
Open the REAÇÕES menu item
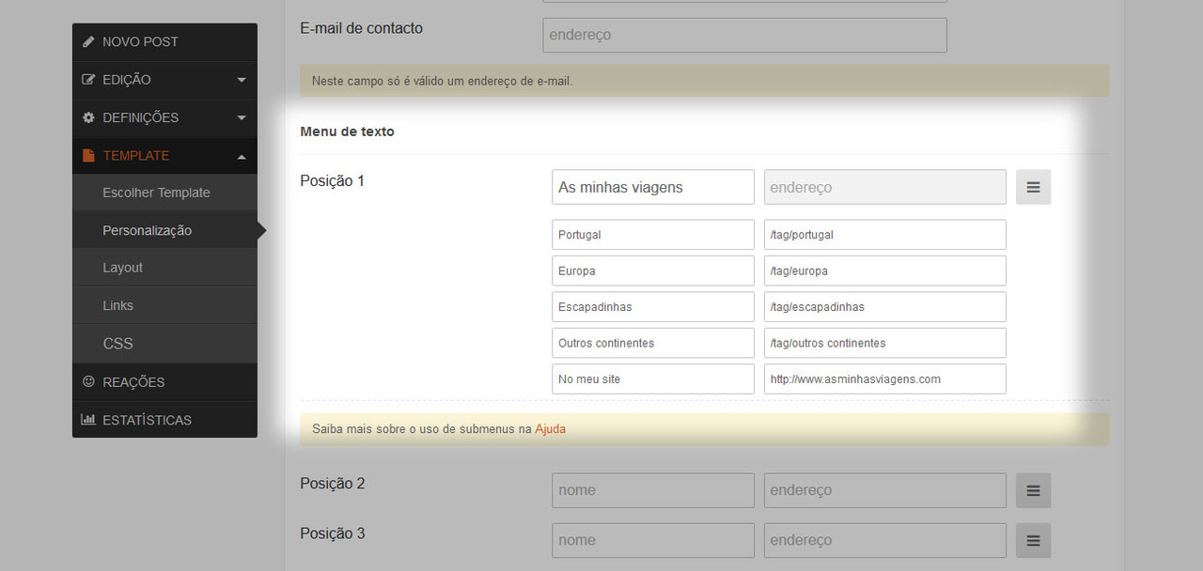tap(164, 382)
